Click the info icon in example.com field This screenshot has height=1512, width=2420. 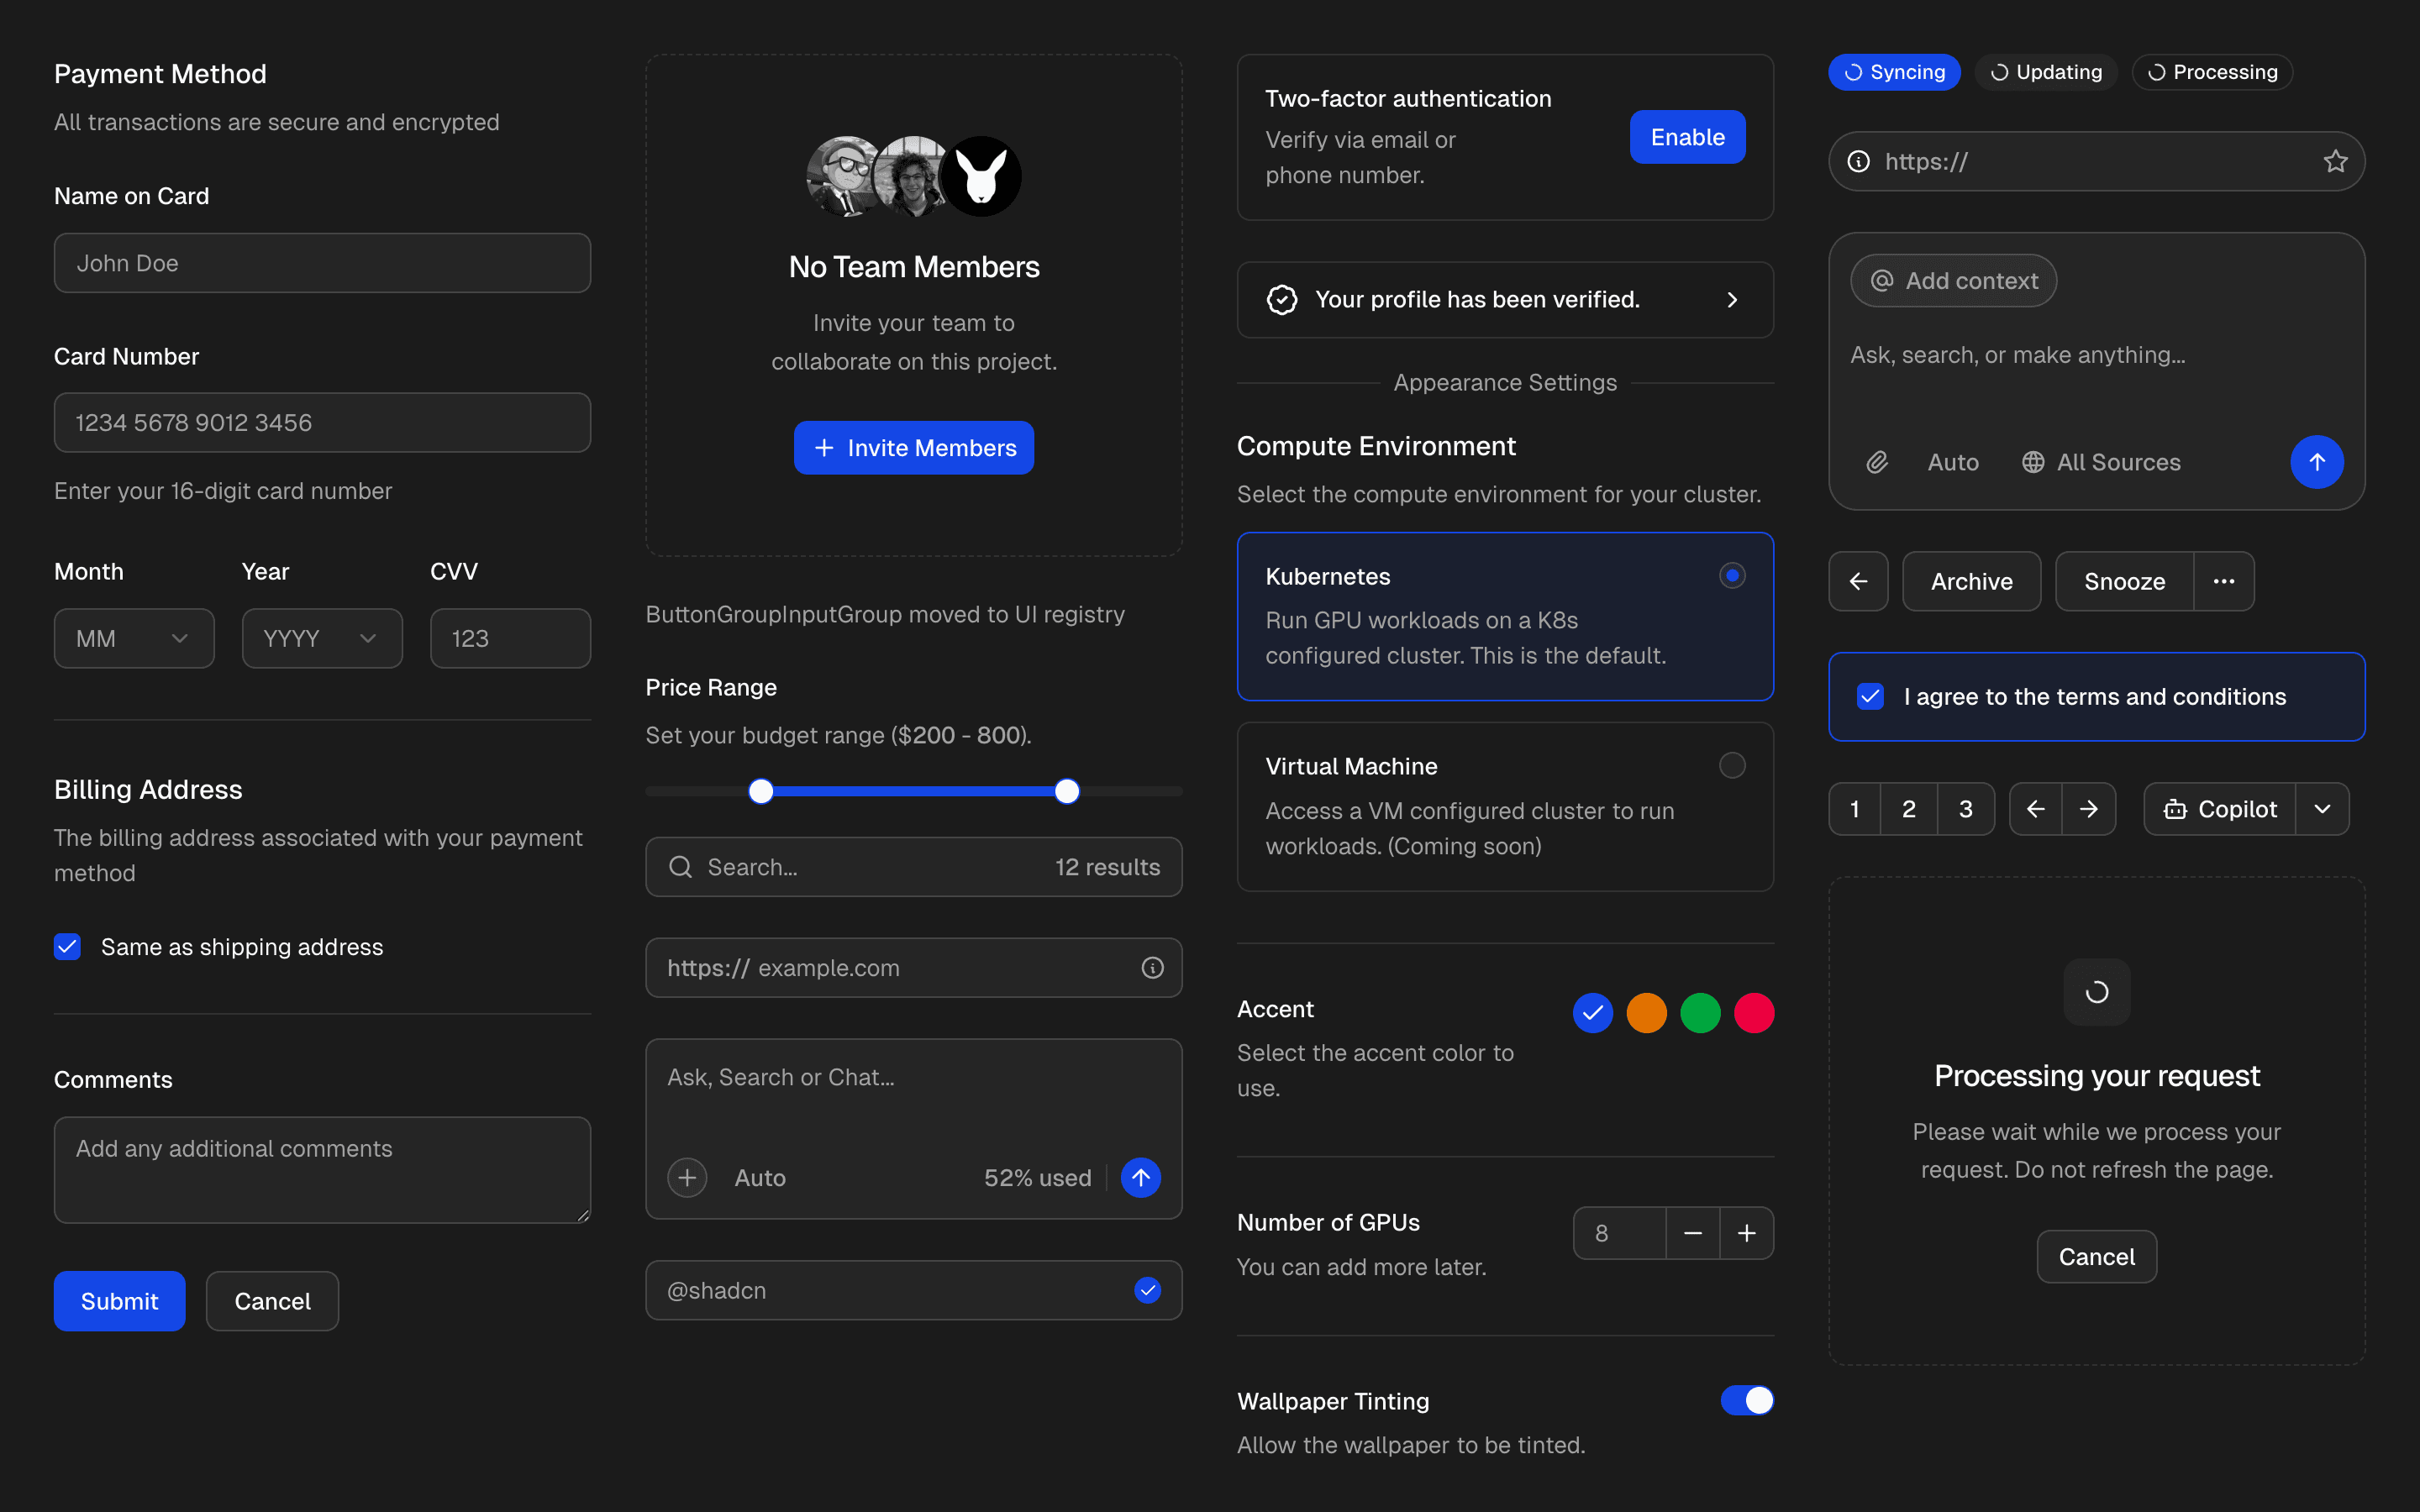click(1152, 967)
